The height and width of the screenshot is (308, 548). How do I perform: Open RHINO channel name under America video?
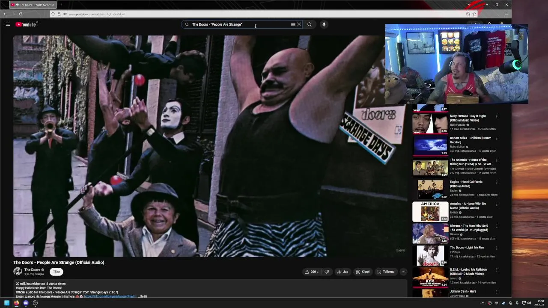point(454,213)
